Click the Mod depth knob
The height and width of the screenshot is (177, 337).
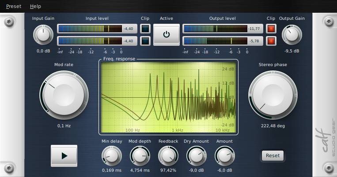pos(140,156)
